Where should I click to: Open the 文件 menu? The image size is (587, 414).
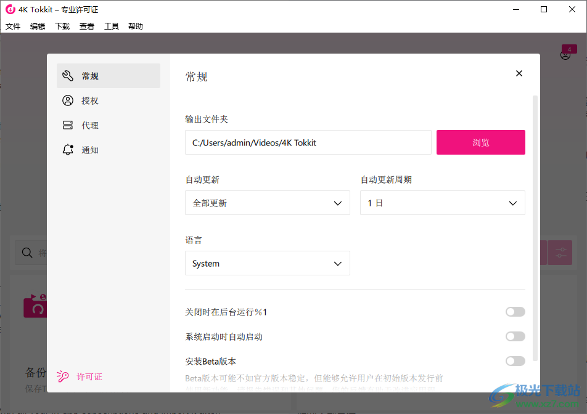pyautogui.click(x=13, y=26)
